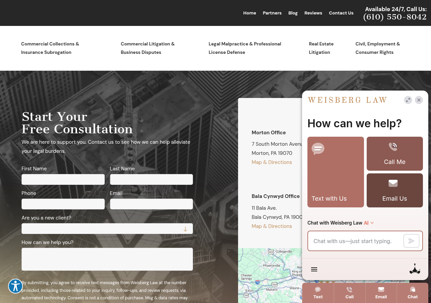Open the accessibility options icon
The width and height of the screenshot is (431, 303).
point(15,286)
